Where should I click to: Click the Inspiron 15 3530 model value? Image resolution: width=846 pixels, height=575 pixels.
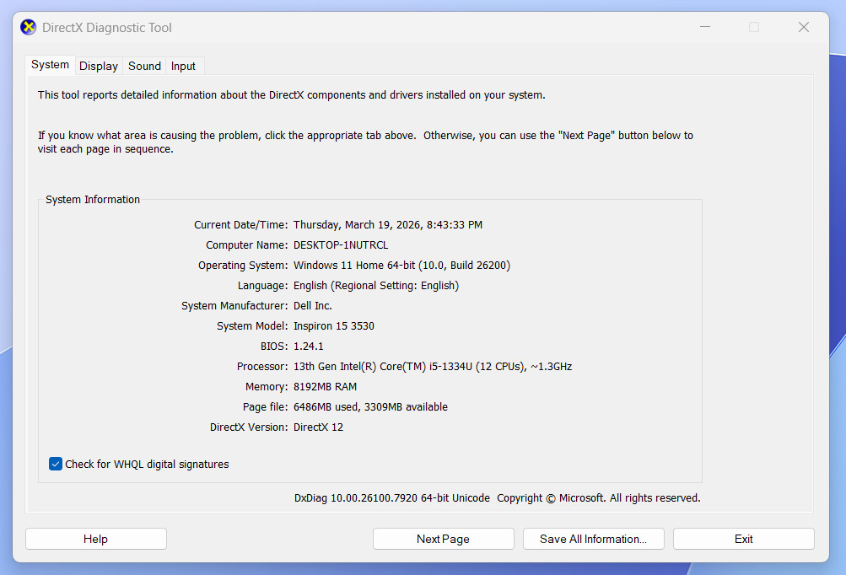click(x=334, y=325)
